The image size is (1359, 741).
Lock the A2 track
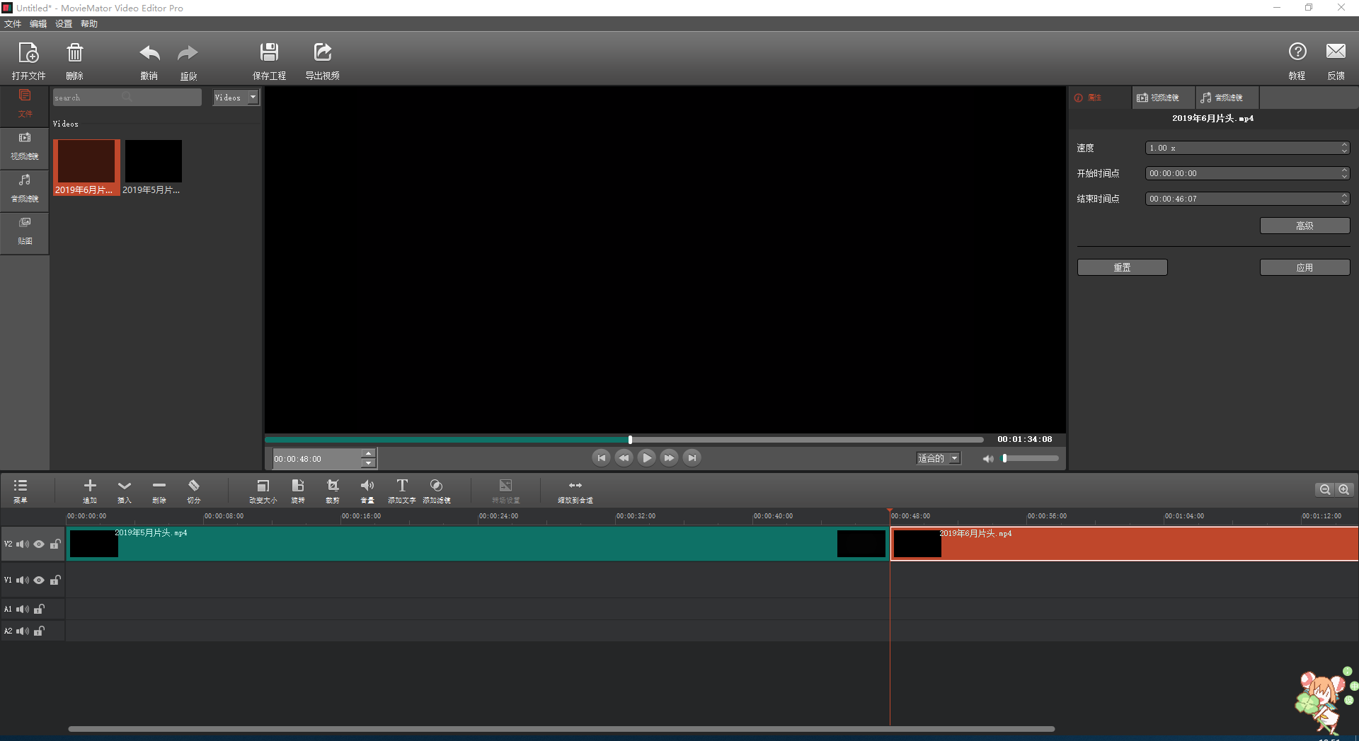pos(40,631)
